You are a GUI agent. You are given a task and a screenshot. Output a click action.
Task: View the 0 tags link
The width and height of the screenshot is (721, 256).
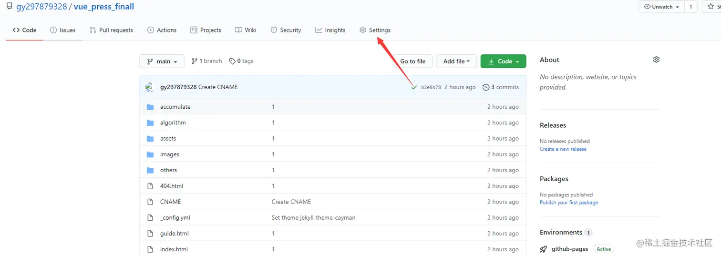click(241, 61)
